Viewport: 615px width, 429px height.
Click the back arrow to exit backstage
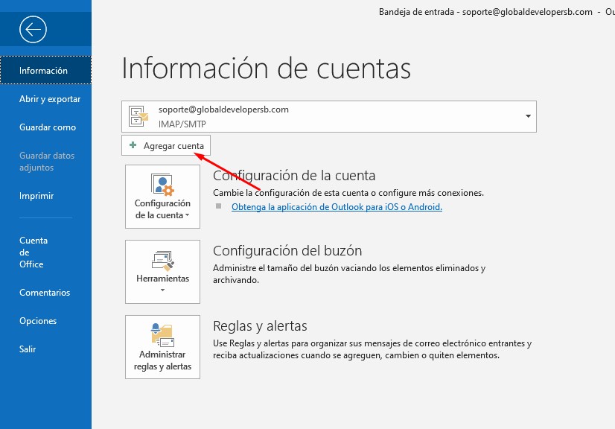coord(34,29)
